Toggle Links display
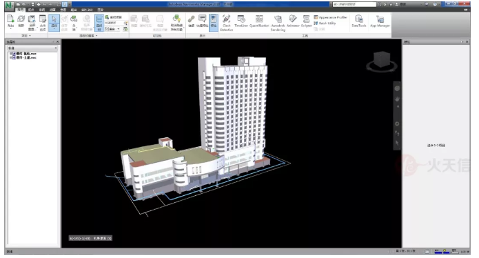The height and width of the screenshot is (258, 479). (191, 21)
